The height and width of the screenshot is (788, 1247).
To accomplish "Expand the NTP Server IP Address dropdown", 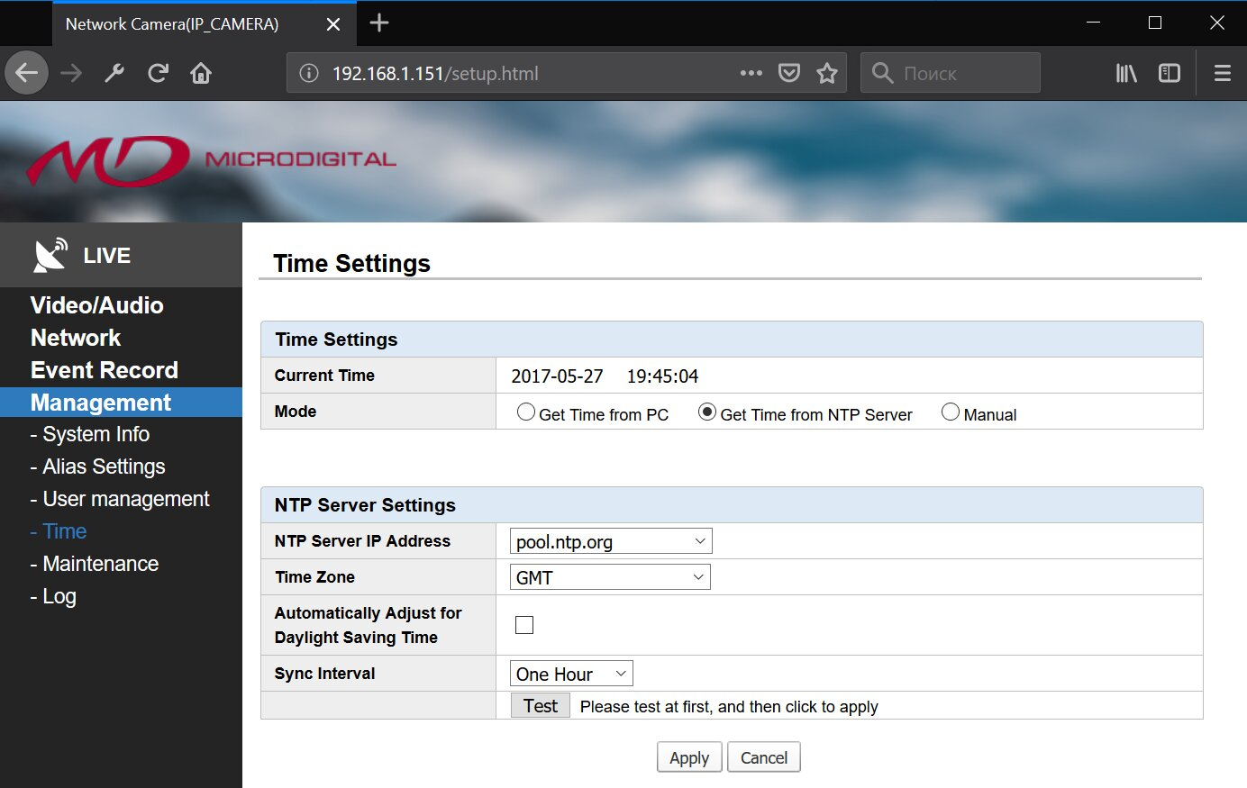I will tap(611, 541).
